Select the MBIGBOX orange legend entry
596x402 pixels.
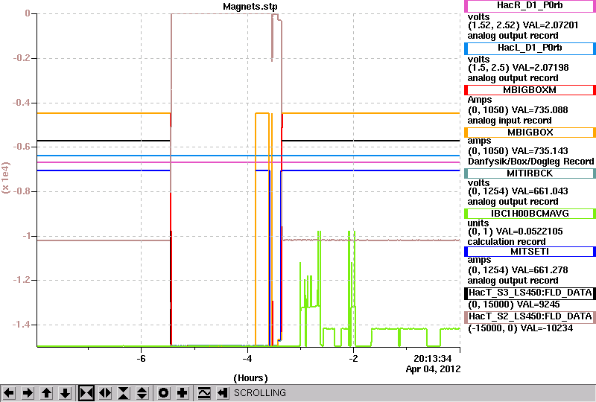[530, 133]
